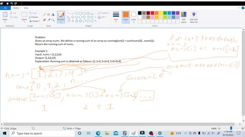Select the Magnifier tool
The width and height of the screenshot is (245, 137).
(53, 20)
